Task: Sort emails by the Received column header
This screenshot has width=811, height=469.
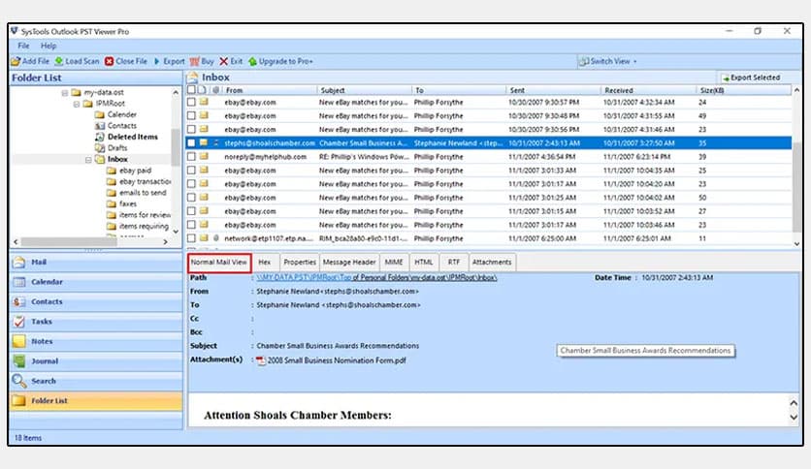Action: (648, 90)
